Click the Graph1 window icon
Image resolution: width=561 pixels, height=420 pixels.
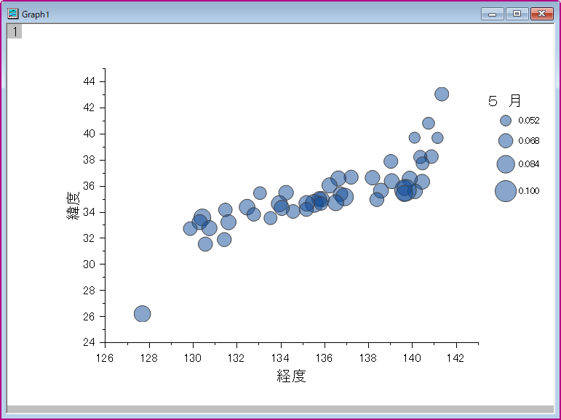pyautogui.click(x=13, y=14)
